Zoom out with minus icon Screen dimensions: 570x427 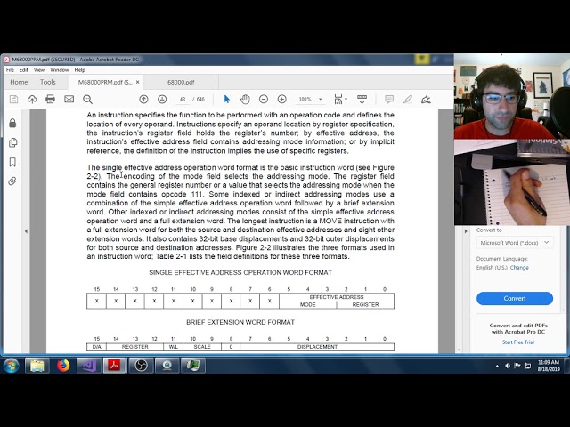[264, 99]
